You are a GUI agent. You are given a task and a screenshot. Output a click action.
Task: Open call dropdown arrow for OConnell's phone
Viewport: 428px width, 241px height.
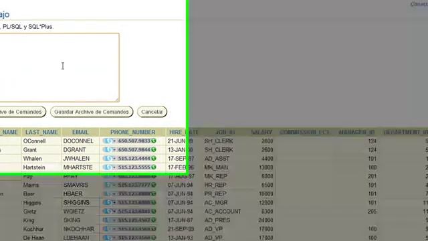(x=114, y=141)
